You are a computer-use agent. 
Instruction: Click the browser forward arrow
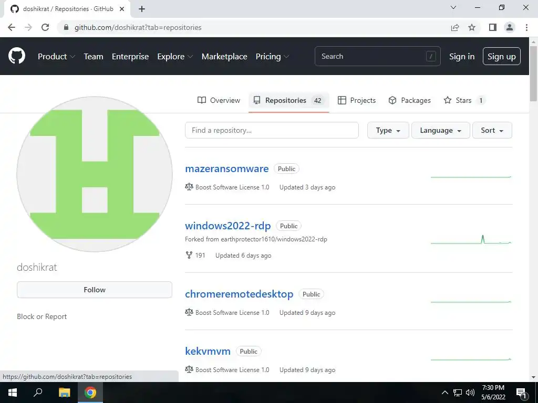(28, 27)
